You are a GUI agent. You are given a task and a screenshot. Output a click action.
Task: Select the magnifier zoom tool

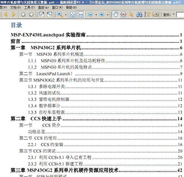pyautogui.click(x=60, y=14)
